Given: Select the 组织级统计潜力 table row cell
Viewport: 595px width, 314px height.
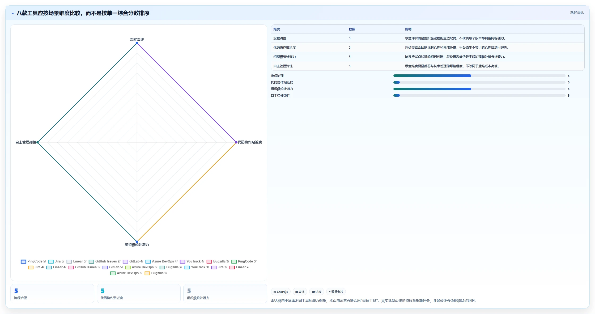Looking at the screenshot, I should pyautogui.click(x=284, y=57).
